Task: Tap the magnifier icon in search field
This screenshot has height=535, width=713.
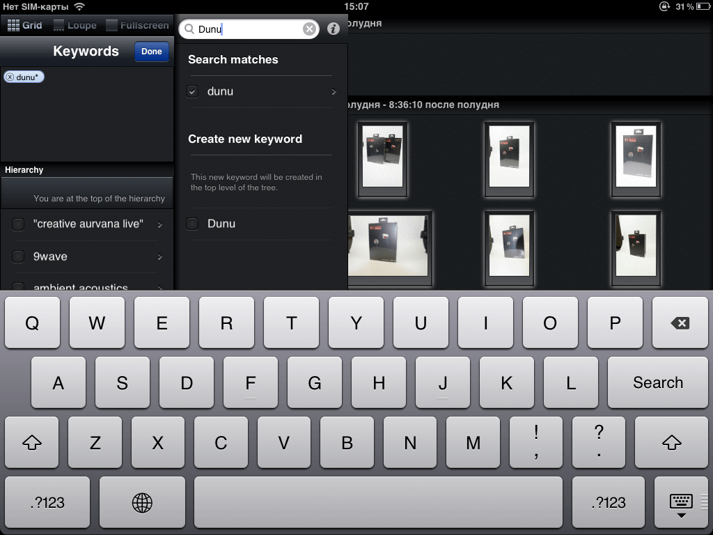Action: 189,29
